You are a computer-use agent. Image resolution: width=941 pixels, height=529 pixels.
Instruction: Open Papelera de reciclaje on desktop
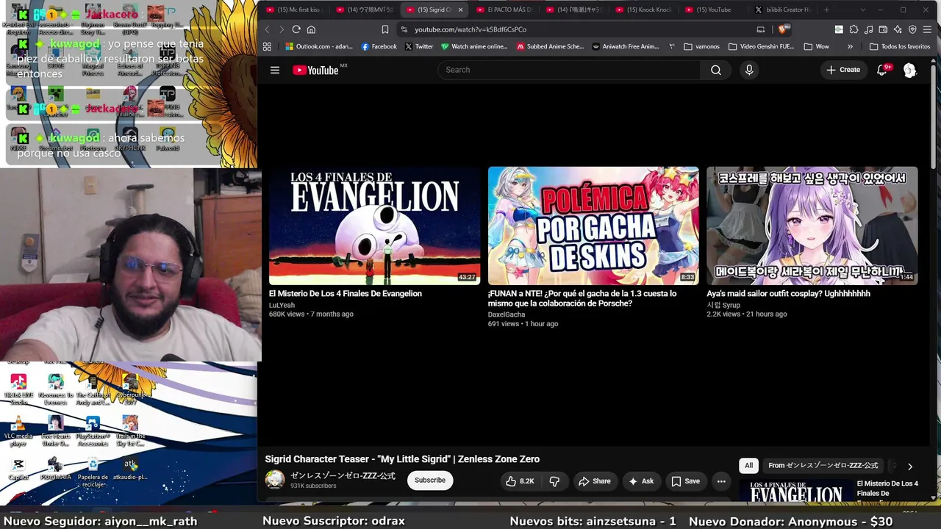pyautogui.click(x=93, y=471)
